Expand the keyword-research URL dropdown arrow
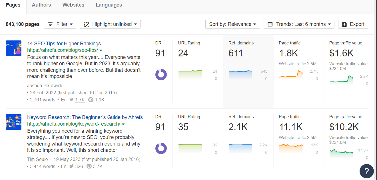Image resolution: width=377 pixels, height=180 pixels. [x=123, y=124]
